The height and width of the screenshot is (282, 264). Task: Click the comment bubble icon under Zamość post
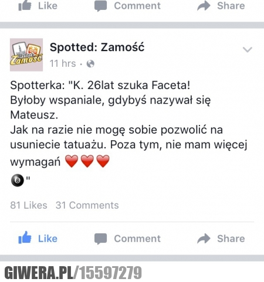click(x=100, y=239)
